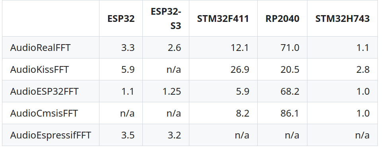Select the 3.2 cell in AudioEspressifFFT row

click(175, 135)
